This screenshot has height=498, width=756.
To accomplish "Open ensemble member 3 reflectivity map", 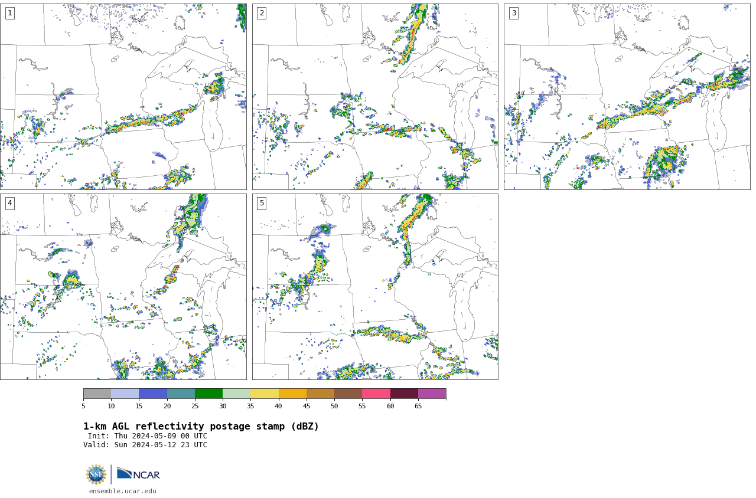I will [x=627, y=97].
